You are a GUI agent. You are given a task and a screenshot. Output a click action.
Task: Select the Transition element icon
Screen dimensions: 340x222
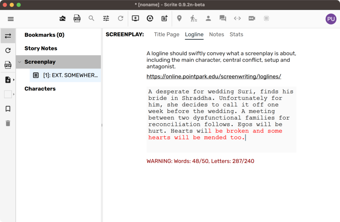pos(237,18)
